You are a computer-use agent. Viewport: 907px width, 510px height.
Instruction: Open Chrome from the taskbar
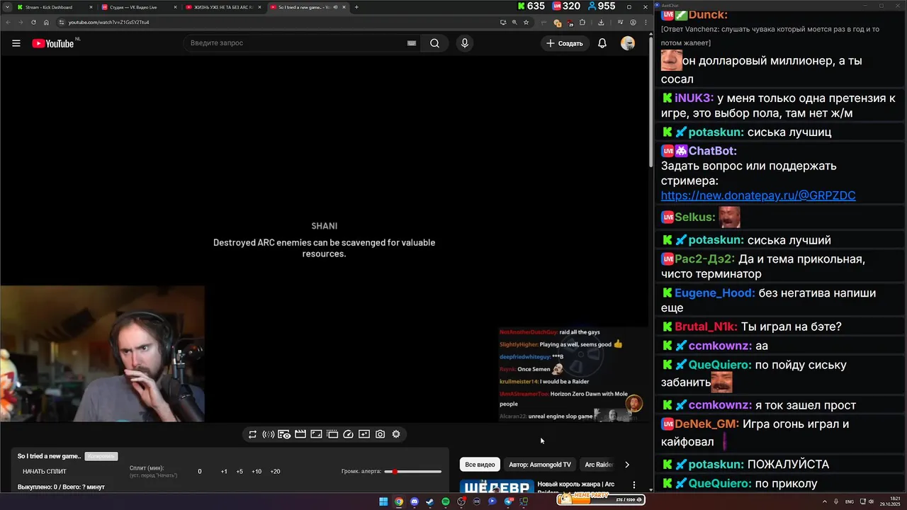tap(399, 501)
